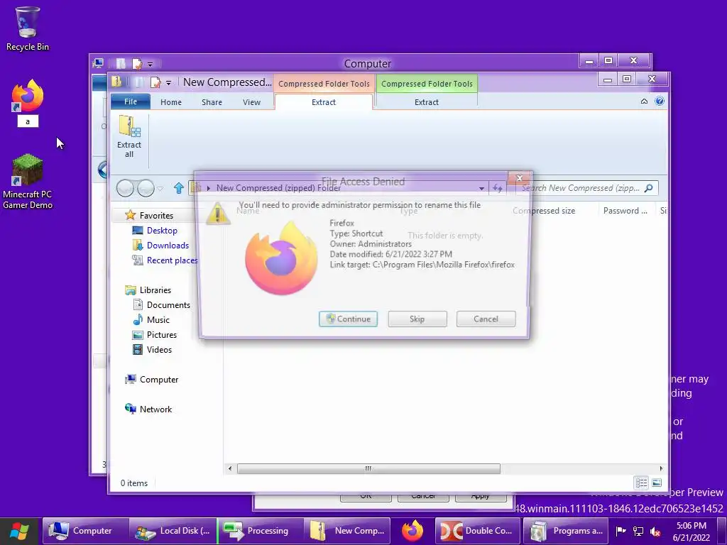Switch to the Home ribbon tab
Viewport: 727px width, 545px height.
[171, 102]
